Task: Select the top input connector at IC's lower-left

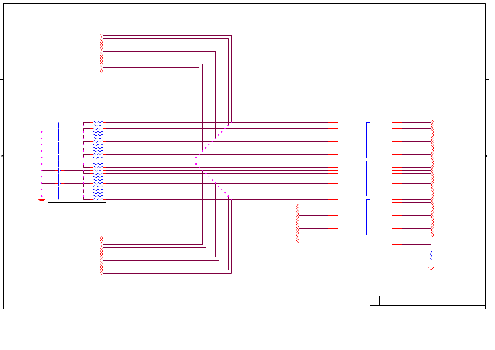Action: pyautogui.click(x=298, y=206)
